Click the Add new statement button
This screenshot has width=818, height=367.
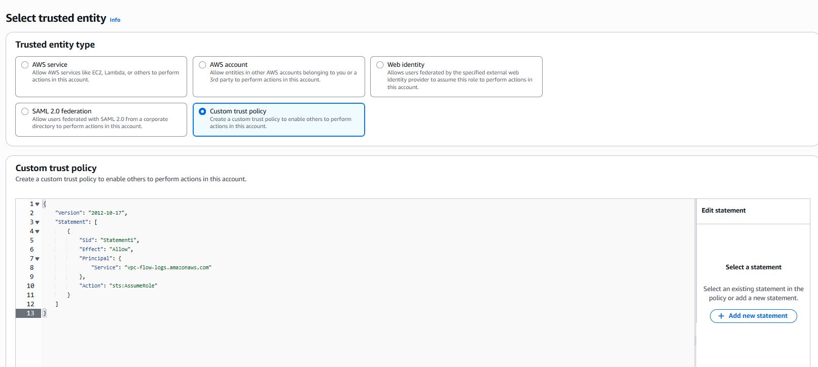coord(753,316)
